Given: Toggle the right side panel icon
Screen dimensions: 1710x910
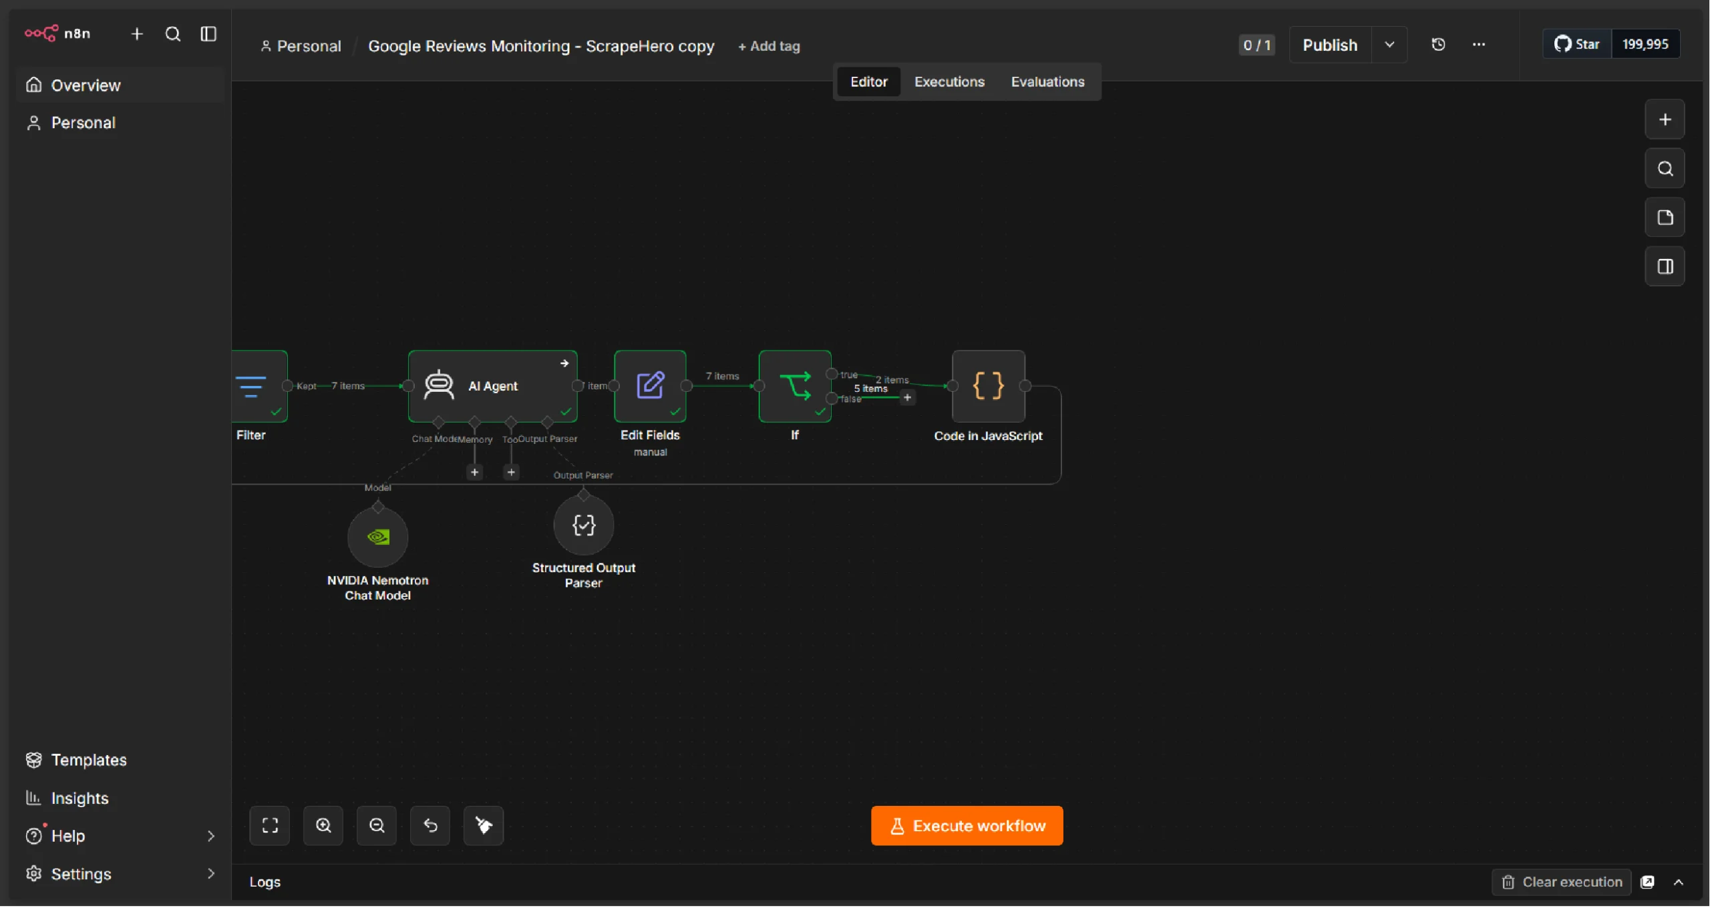Looking at the screenshot, I should pos(1665,267).
